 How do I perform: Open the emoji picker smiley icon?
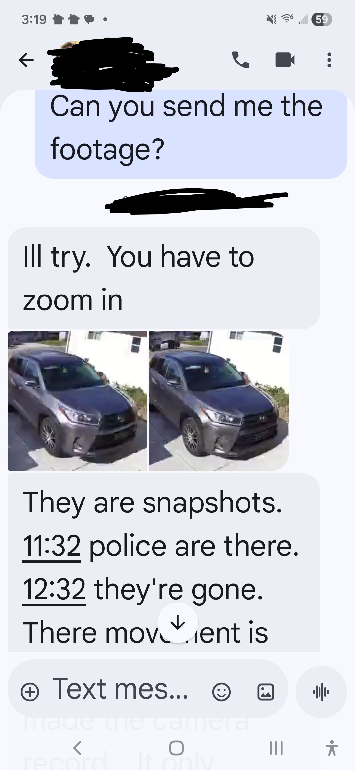tap(221, 692)
